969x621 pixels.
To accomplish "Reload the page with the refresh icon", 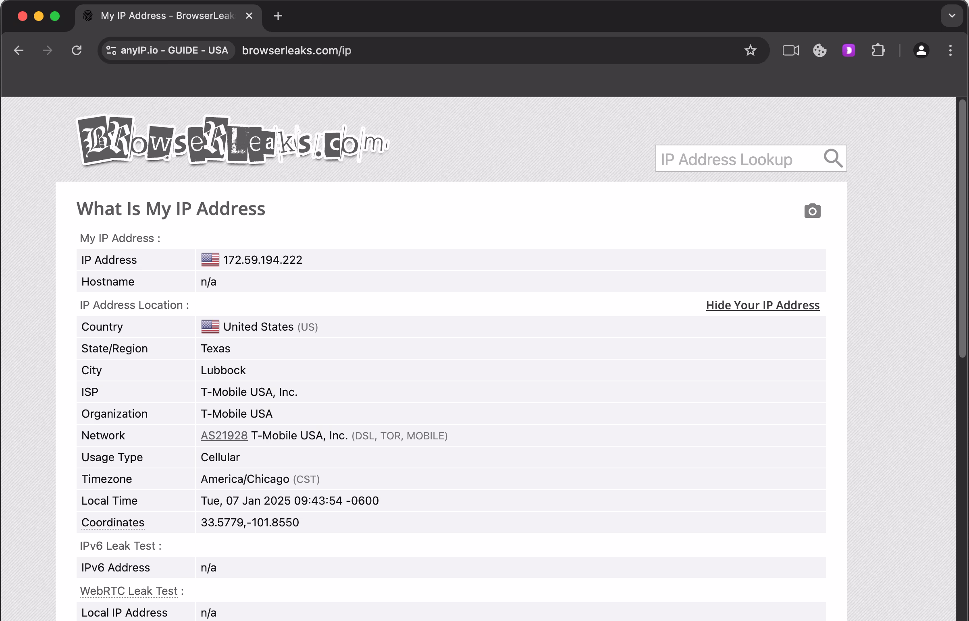I will click(77, 50).
